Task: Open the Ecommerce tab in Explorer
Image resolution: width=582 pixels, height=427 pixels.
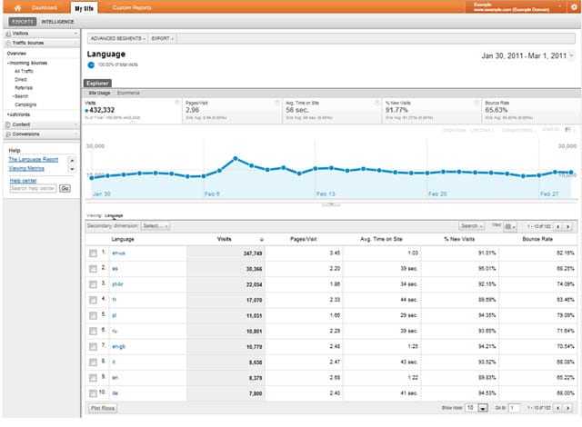Action: 127,92
